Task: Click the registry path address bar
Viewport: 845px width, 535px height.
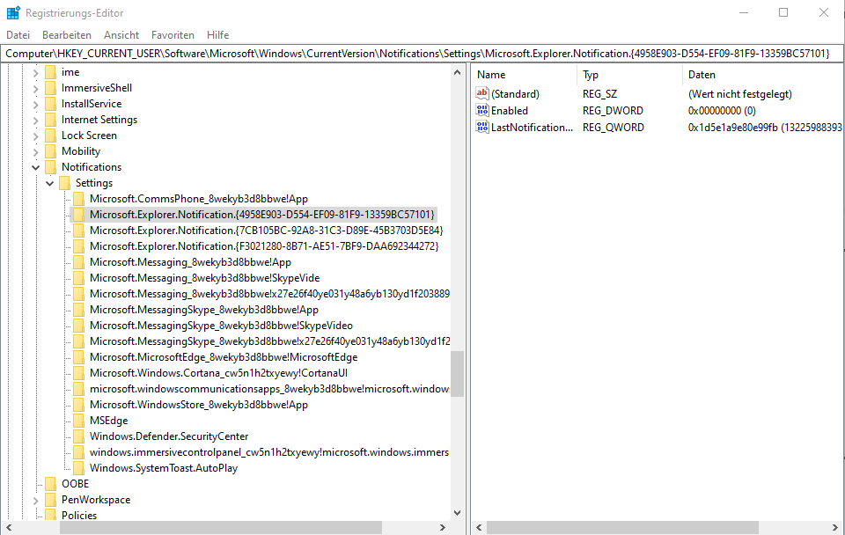Action: coord(422,54)
